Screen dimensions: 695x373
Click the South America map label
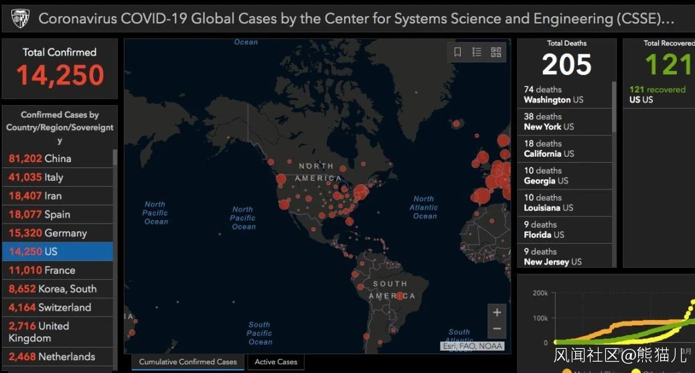pyautogui.click(x=392, y=289)
